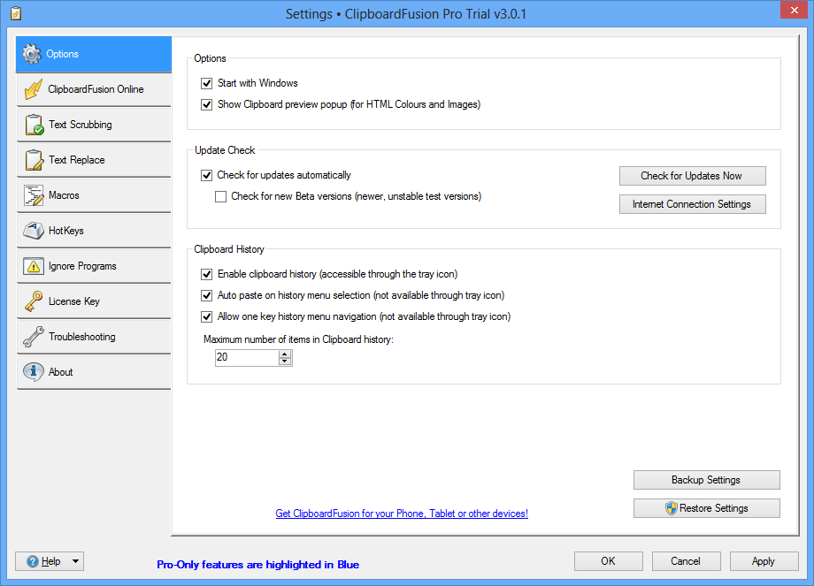Viewport: 814px width, 586px height.
Task: Open the Ignore Programs section
Action: click(x=94, y=265)
